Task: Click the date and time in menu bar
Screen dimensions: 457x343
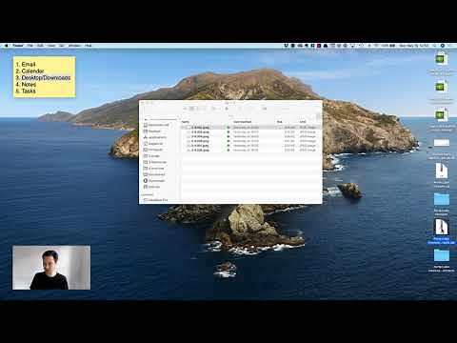Action: [414, 46]
